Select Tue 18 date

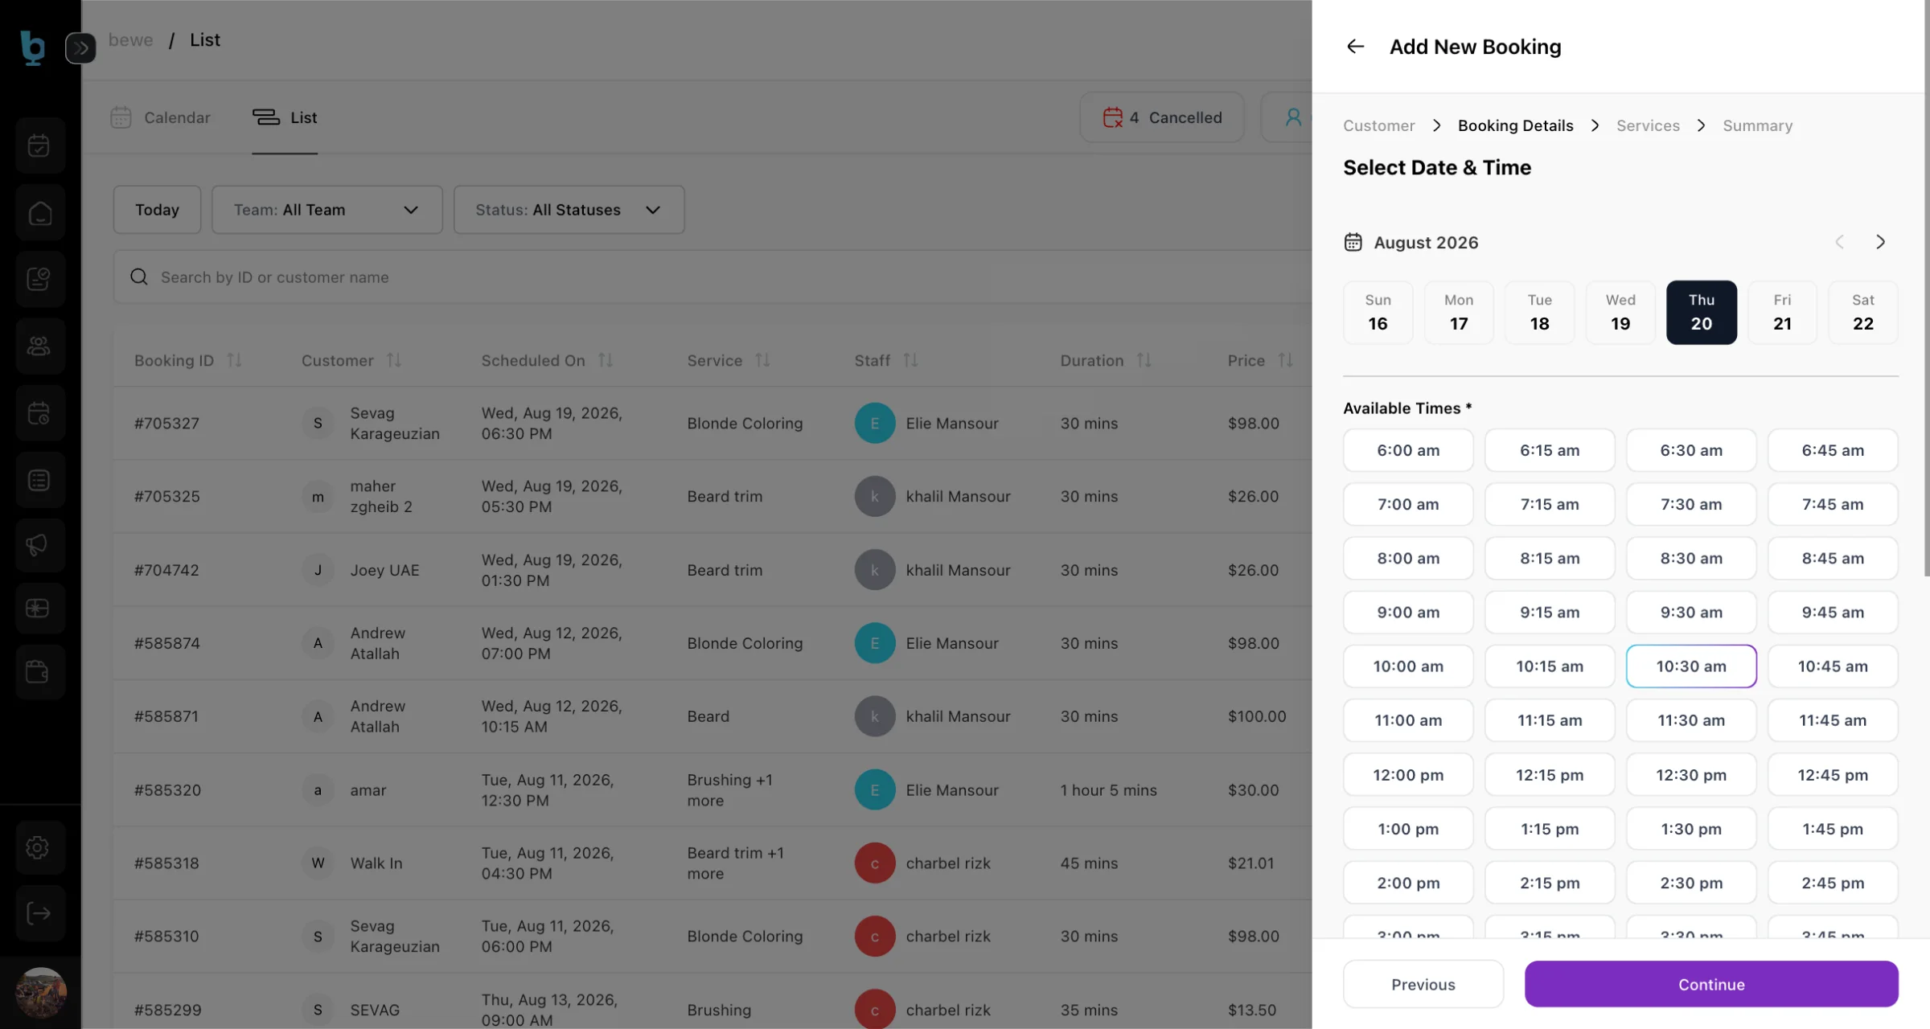point(1539,312)
